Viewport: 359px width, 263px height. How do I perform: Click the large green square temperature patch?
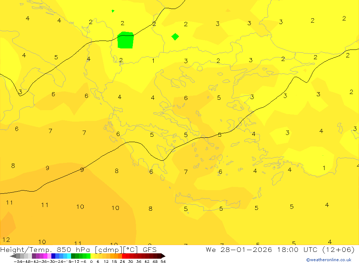tap(125, 40)
